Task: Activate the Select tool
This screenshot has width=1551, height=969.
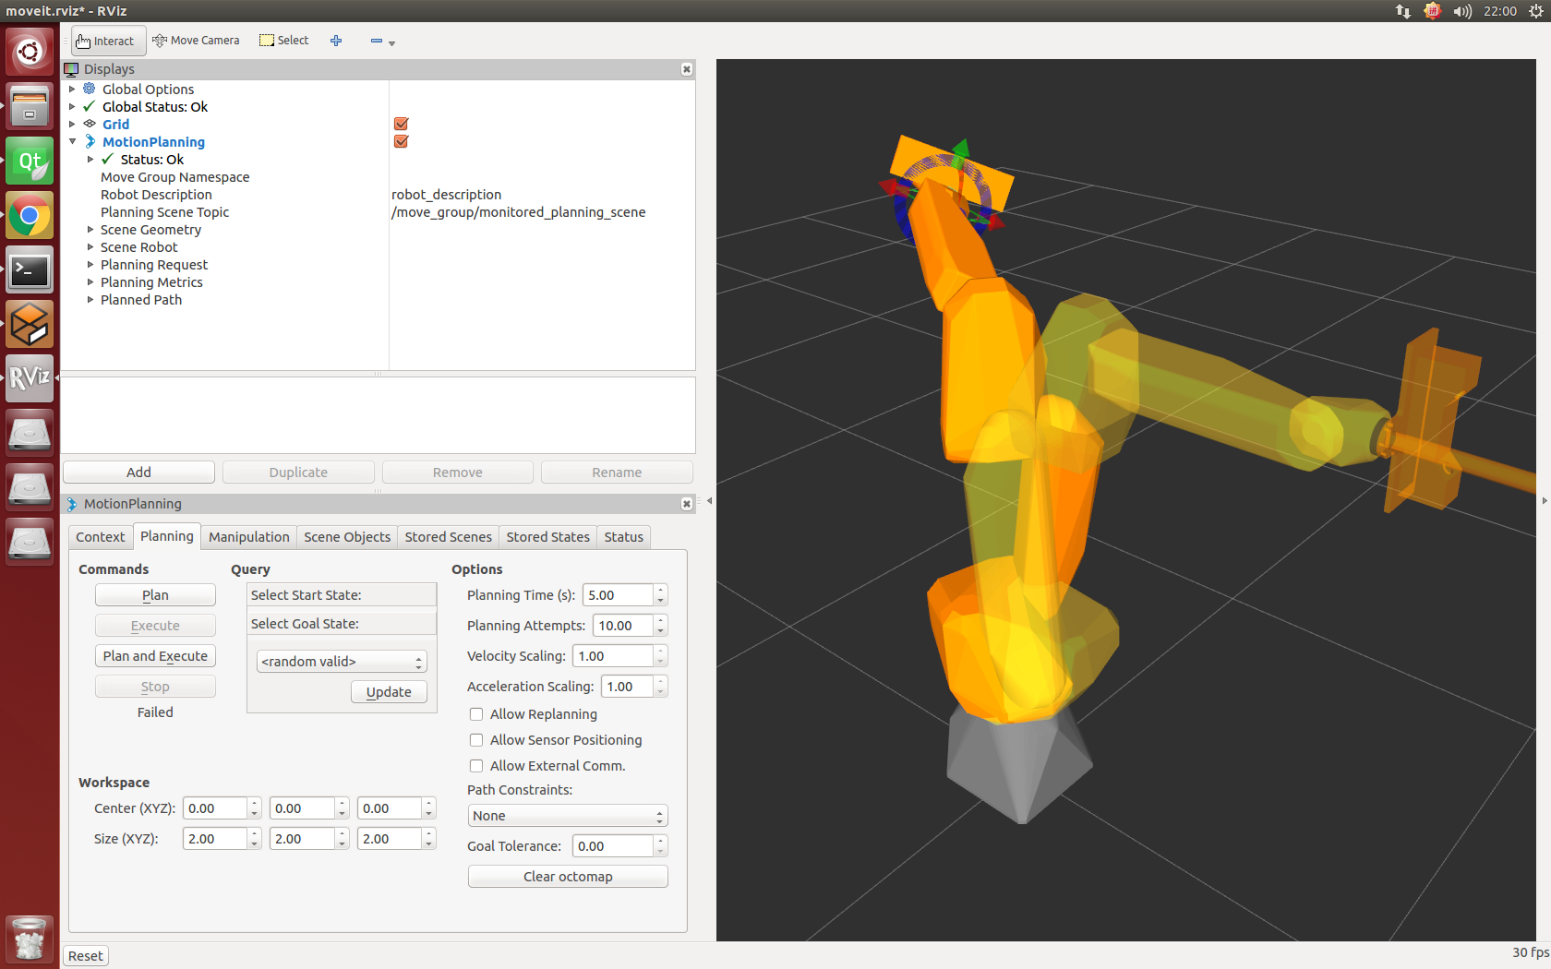Action: (x=284, y=41)
